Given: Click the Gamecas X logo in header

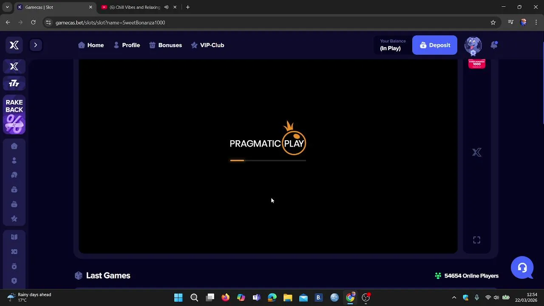Looking at the screenshot, I should (x=14, y=45).
